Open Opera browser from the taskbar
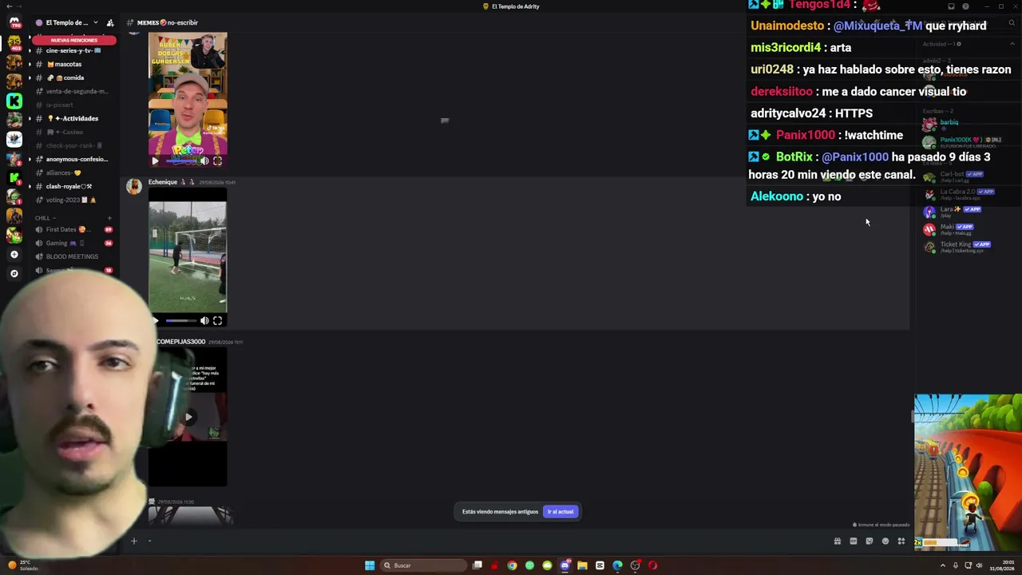Viewport: 1022px width, 575px height. 652,565
